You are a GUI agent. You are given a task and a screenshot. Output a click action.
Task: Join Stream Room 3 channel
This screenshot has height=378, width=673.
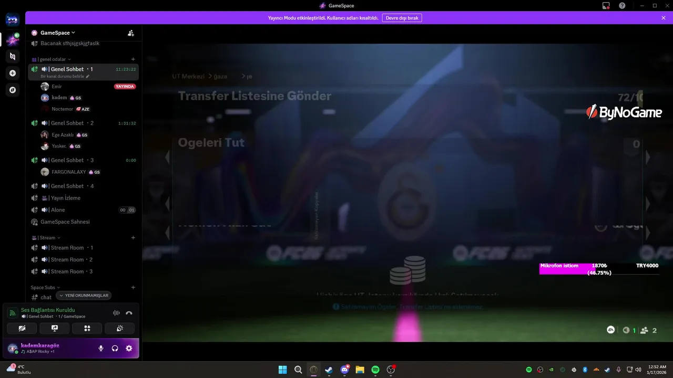tap(84, 271)
